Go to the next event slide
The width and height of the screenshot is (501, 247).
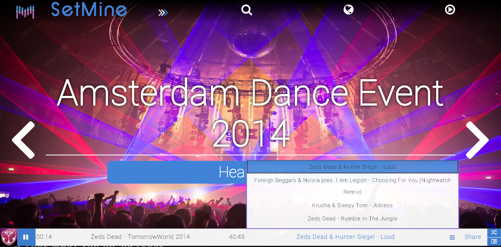tap(477, 140)
